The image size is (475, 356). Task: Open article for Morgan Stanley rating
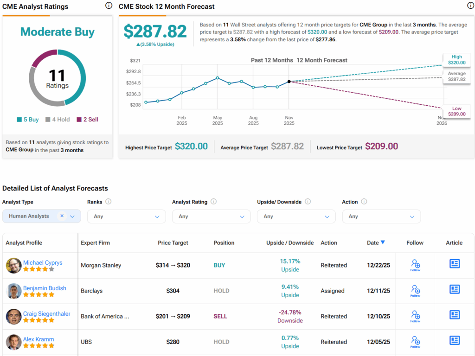coord(455,264)
